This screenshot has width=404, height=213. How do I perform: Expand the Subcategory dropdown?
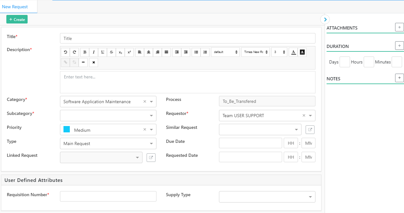[x=108, y=116]
